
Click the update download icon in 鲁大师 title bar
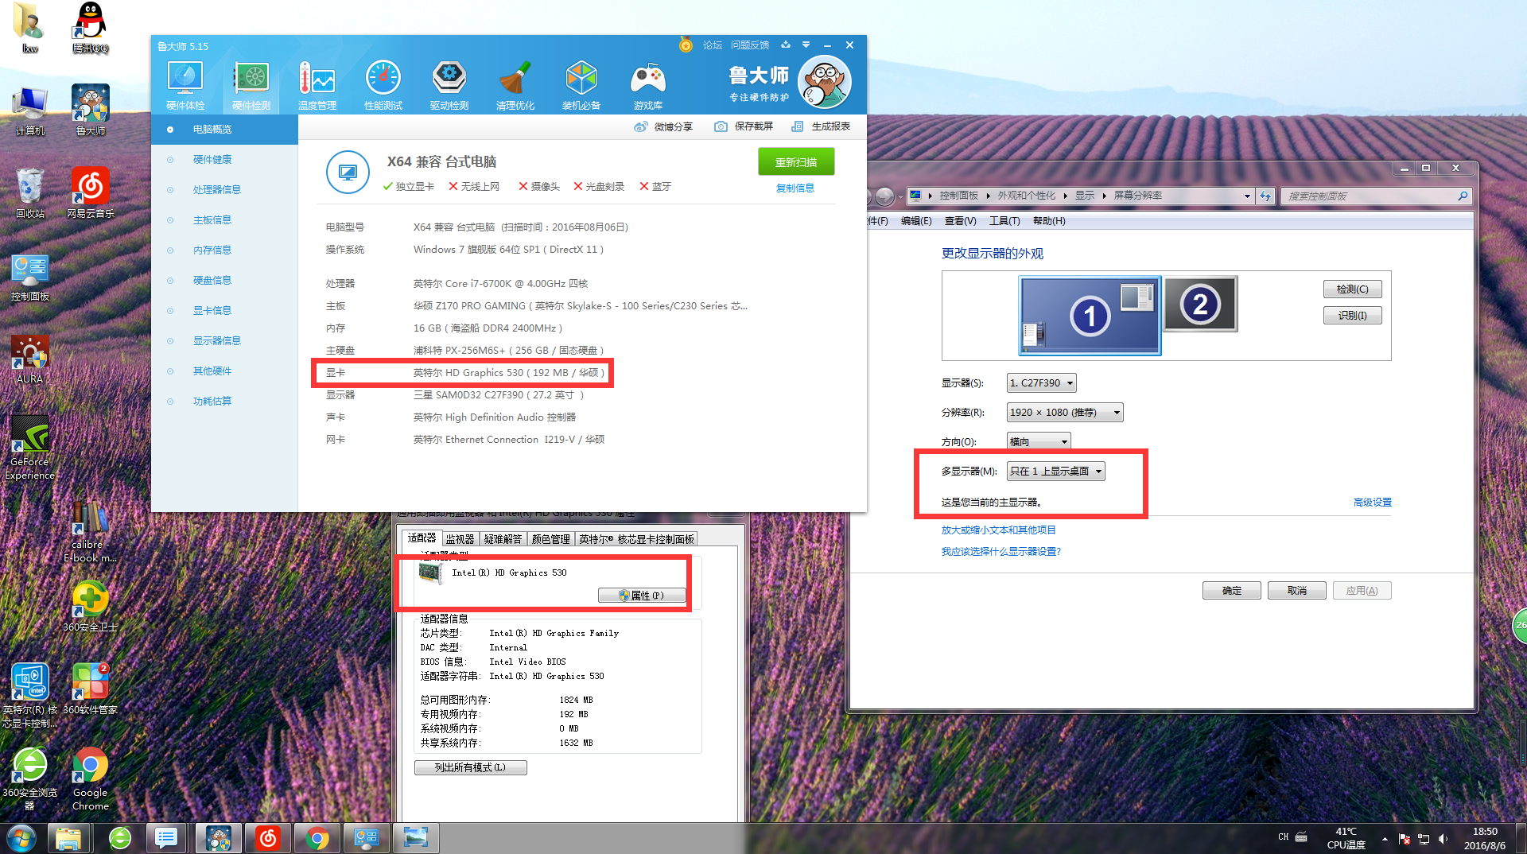(786, 45)
